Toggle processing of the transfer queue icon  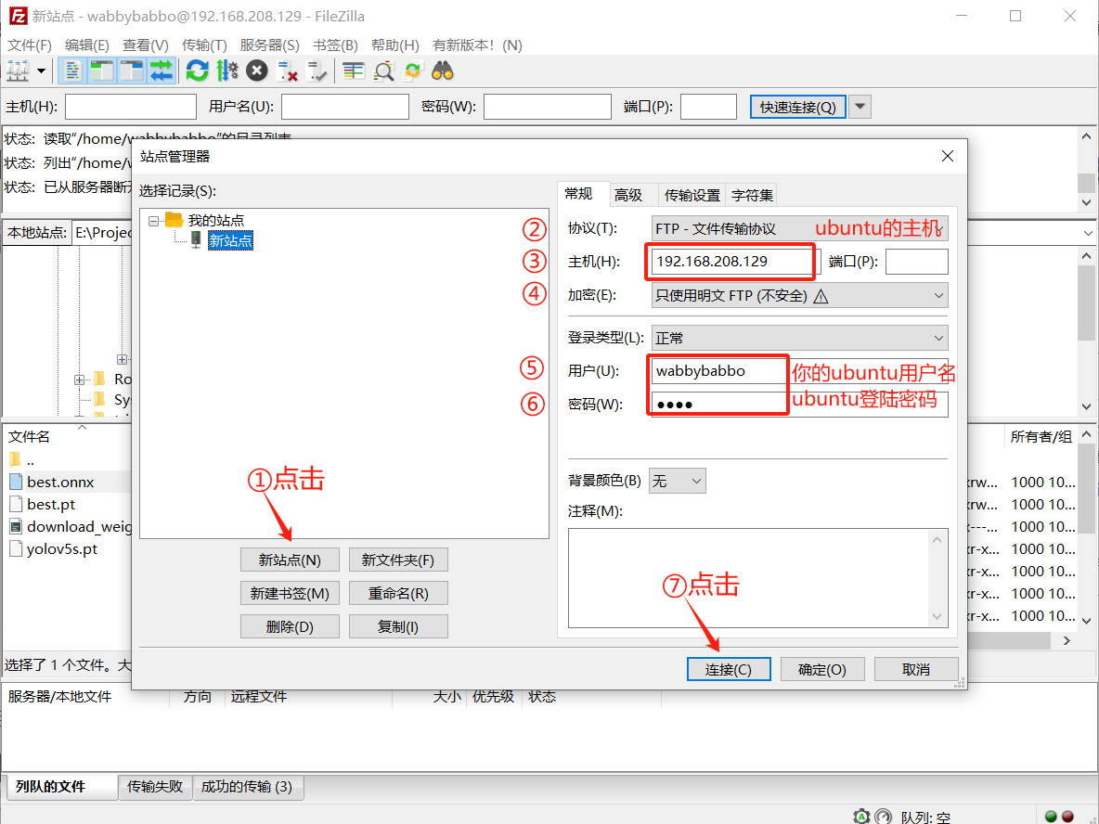click(x=227, y=71)
